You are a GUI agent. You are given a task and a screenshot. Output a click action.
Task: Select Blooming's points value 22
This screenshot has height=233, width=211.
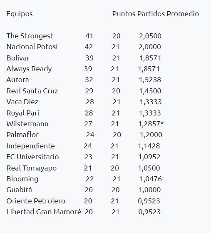point(89,179)
